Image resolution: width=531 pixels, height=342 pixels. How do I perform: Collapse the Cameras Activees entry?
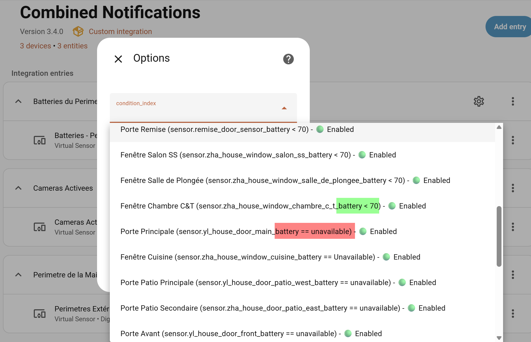coord(18,188)
